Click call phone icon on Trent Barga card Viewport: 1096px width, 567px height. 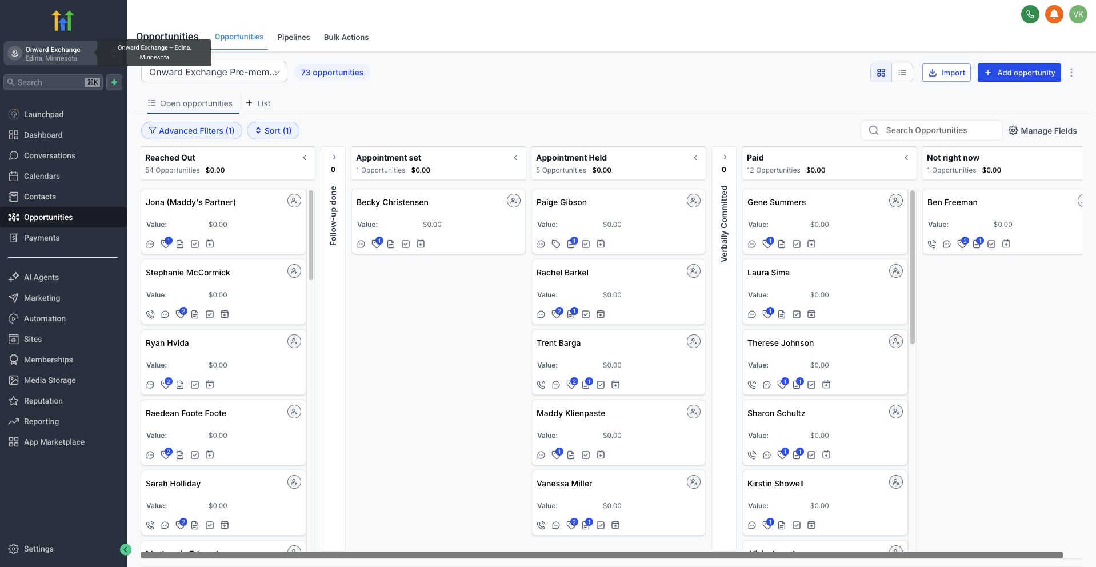click(x=541, y=385)
